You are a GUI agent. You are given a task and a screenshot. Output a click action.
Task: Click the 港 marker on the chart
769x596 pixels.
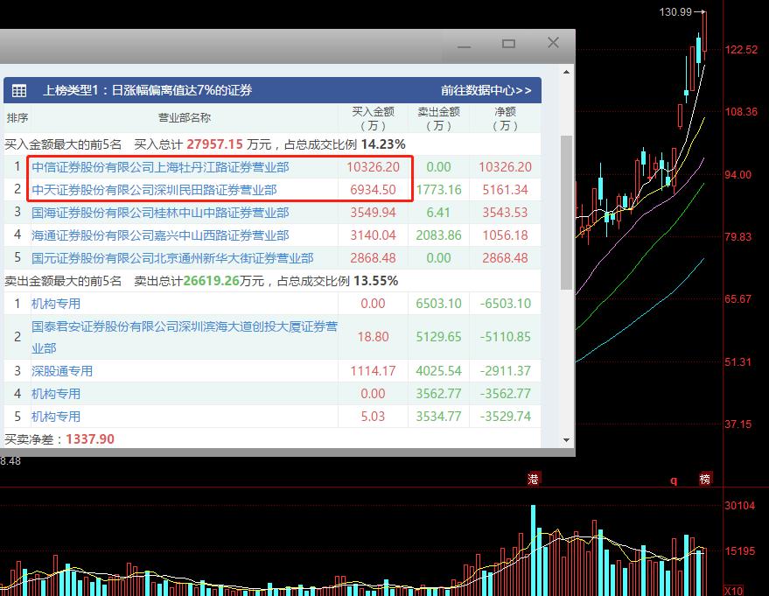(x=533, y=479)
